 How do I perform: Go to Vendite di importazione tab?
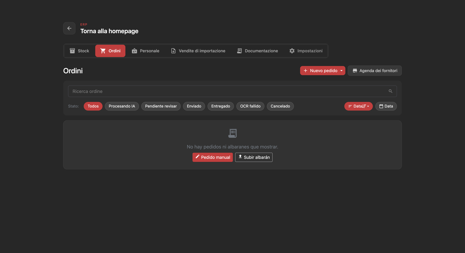198,51
